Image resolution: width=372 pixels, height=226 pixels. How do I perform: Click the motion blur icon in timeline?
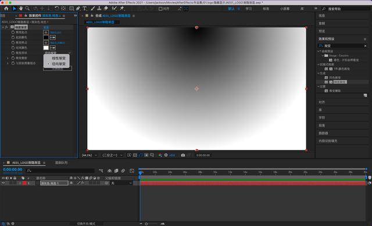coord(123,171)
